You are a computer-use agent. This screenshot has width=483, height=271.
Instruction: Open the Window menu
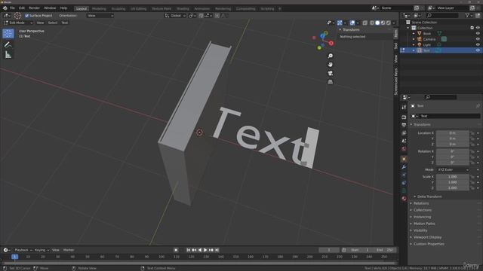click(50, 8)
